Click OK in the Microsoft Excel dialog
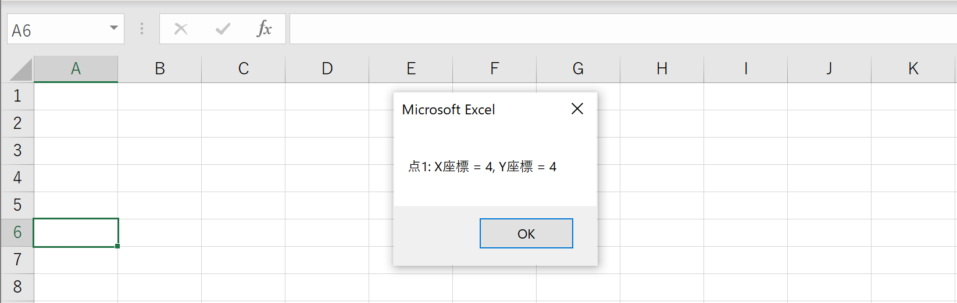957x303 pixels. [x=526, y=233]
